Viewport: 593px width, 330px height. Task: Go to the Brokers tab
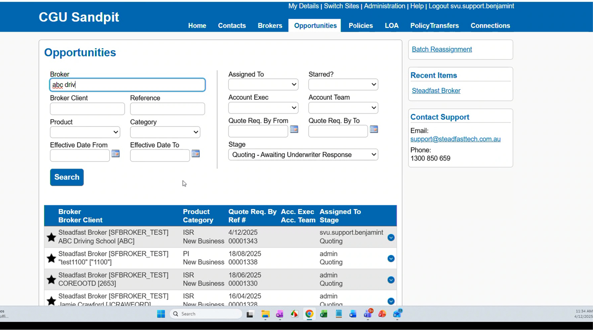(270, 25)
